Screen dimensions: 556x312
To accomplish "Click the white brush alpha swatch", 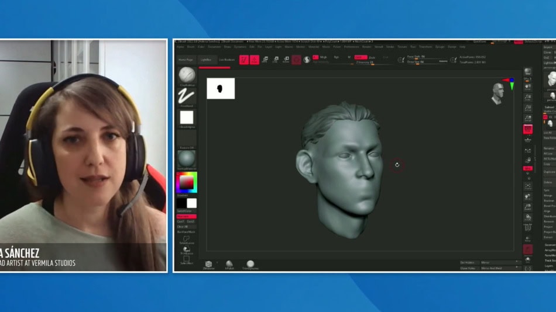I will click(187, 117).
